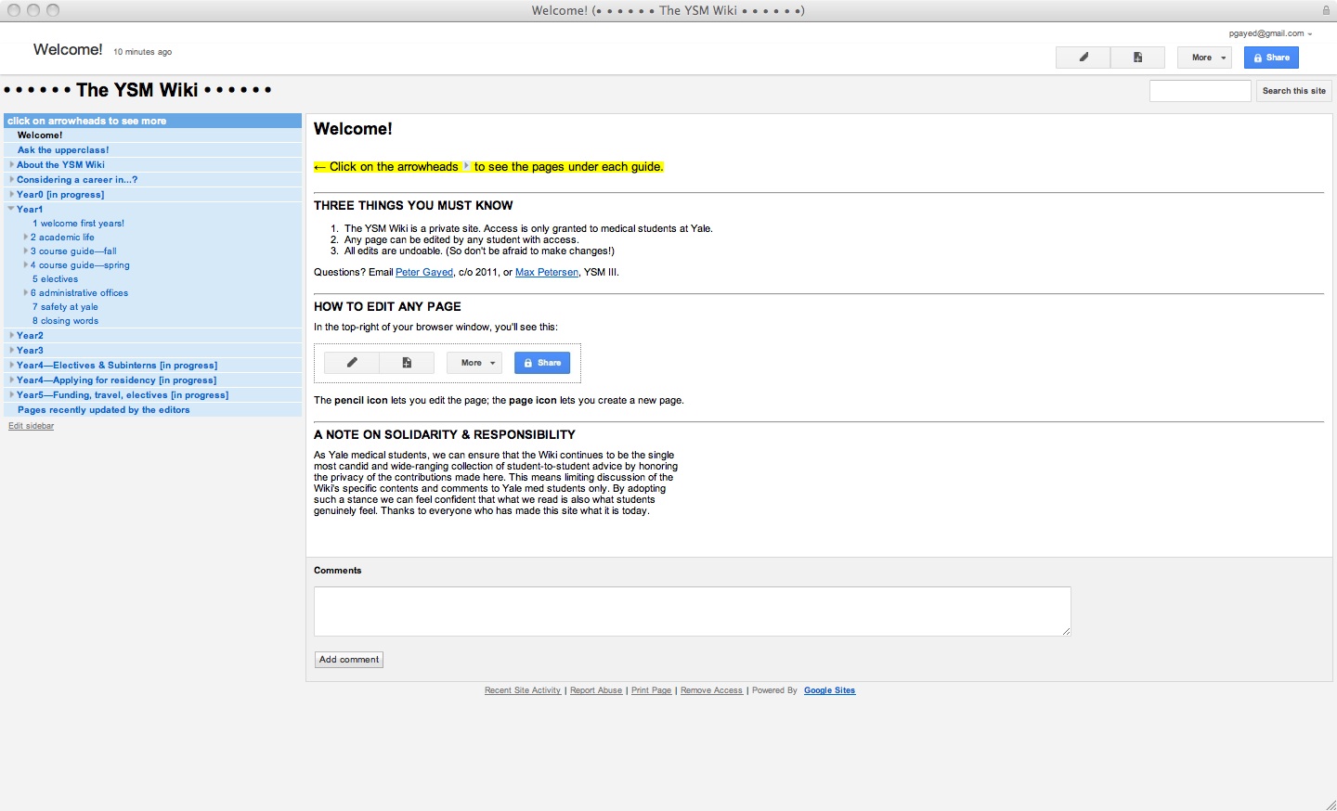Click inside the Comments text box
This screenshot has height=811, width=1337.
(x=692, y=611)
